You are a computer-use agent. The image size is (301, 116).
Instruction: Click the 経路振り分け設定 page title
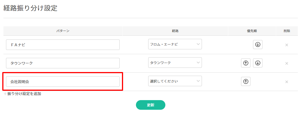point(30,8)
